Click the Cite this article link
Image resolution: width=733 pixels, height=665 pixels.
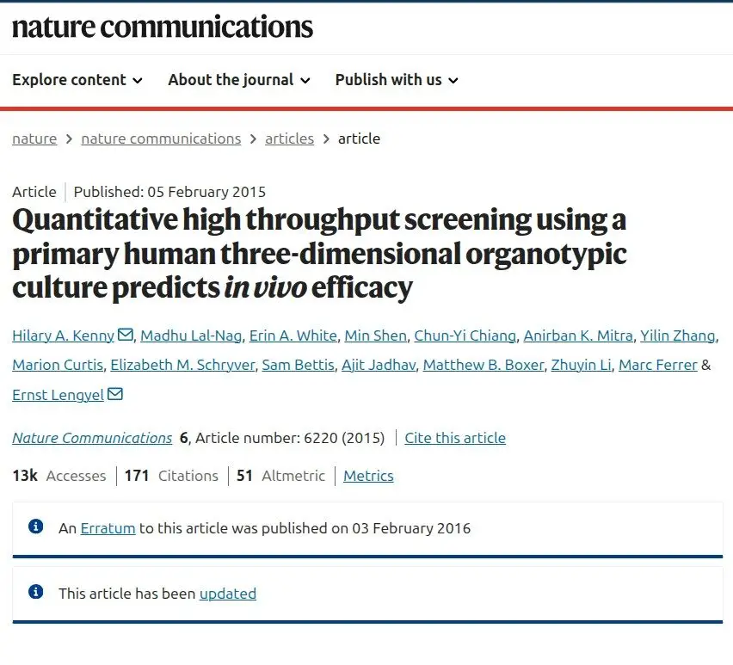[455, 438]
